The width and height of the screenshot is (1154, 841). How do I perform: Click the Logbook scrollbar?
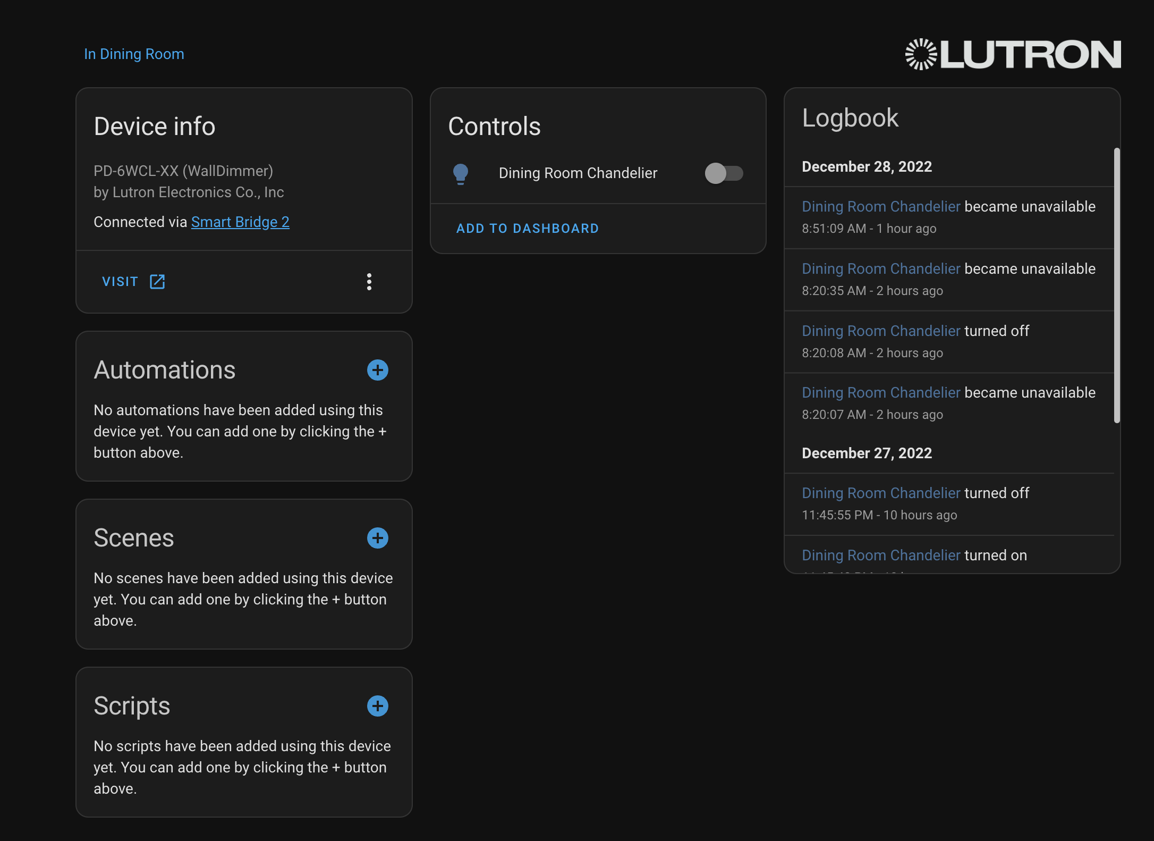1117,286
